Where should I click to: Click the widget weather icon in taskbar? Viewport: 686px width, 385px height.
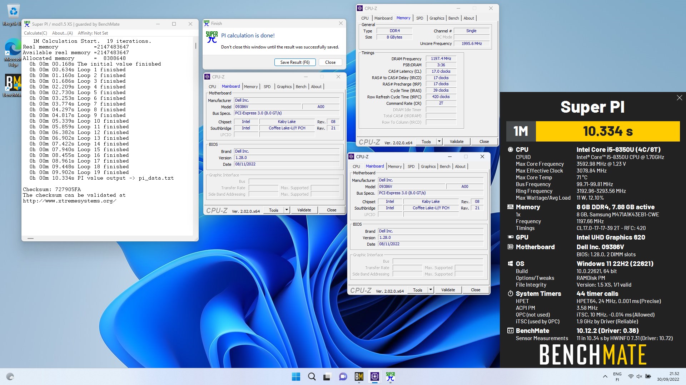[x=10, y=376]
